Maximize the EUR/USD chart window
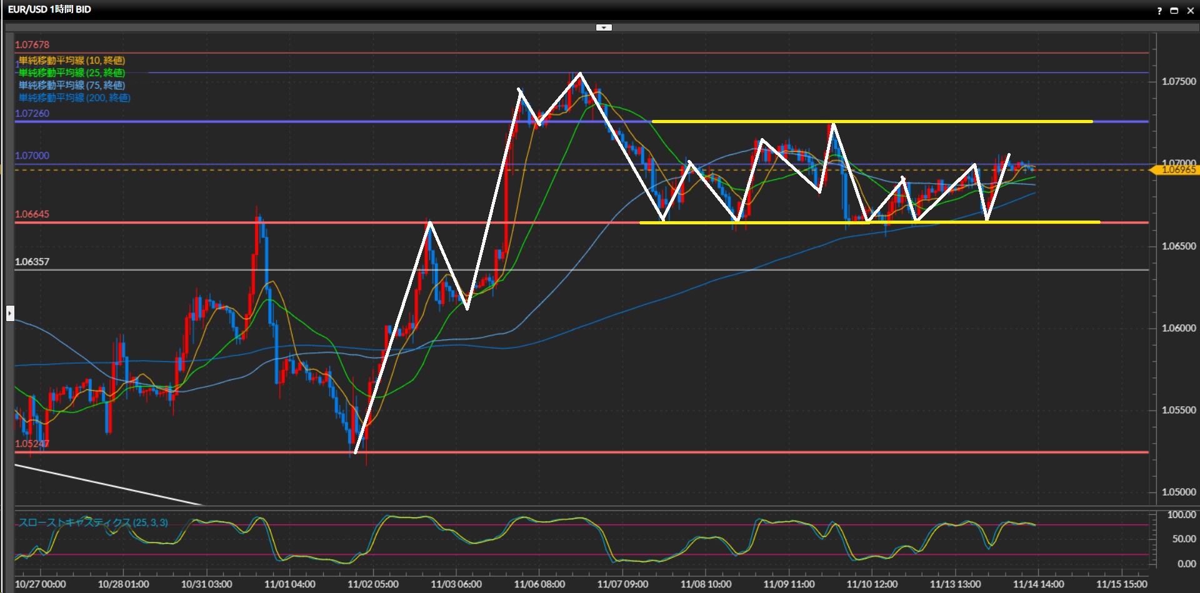Viewport: 1200px width, 593px height. [1174, 11]
